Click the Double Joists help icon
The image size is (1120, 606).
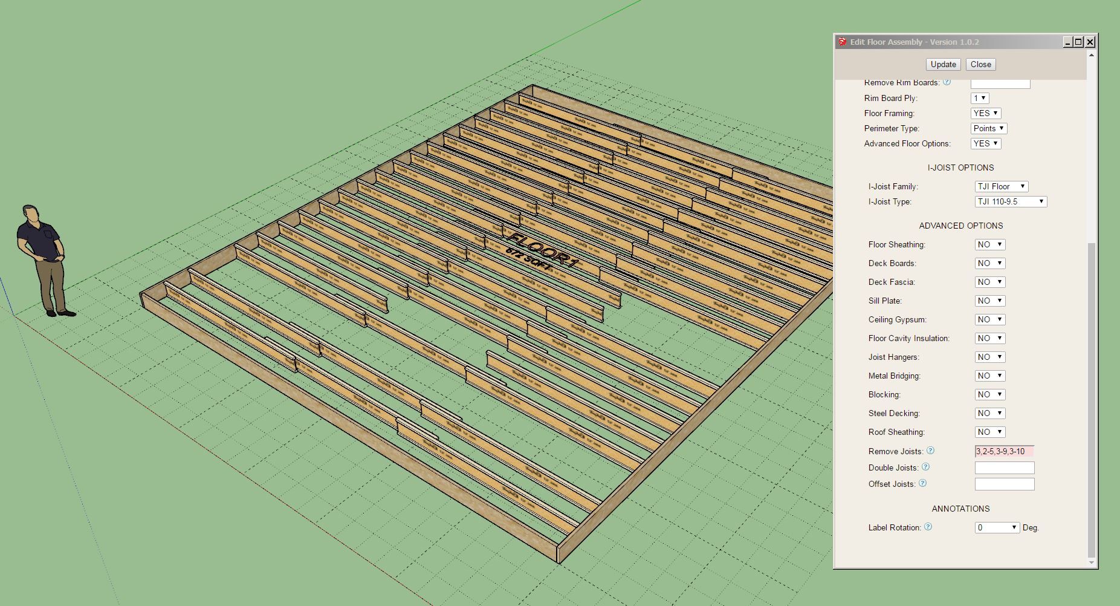coord(925,467)
